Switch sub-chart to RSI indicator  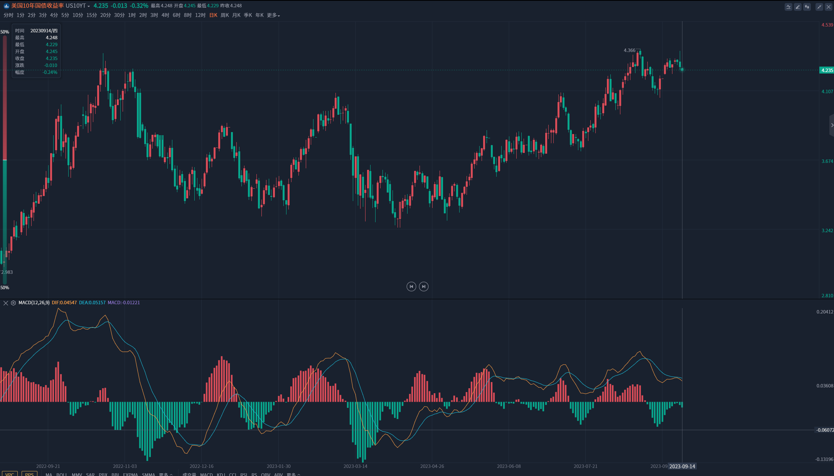(x=244, y=474)
